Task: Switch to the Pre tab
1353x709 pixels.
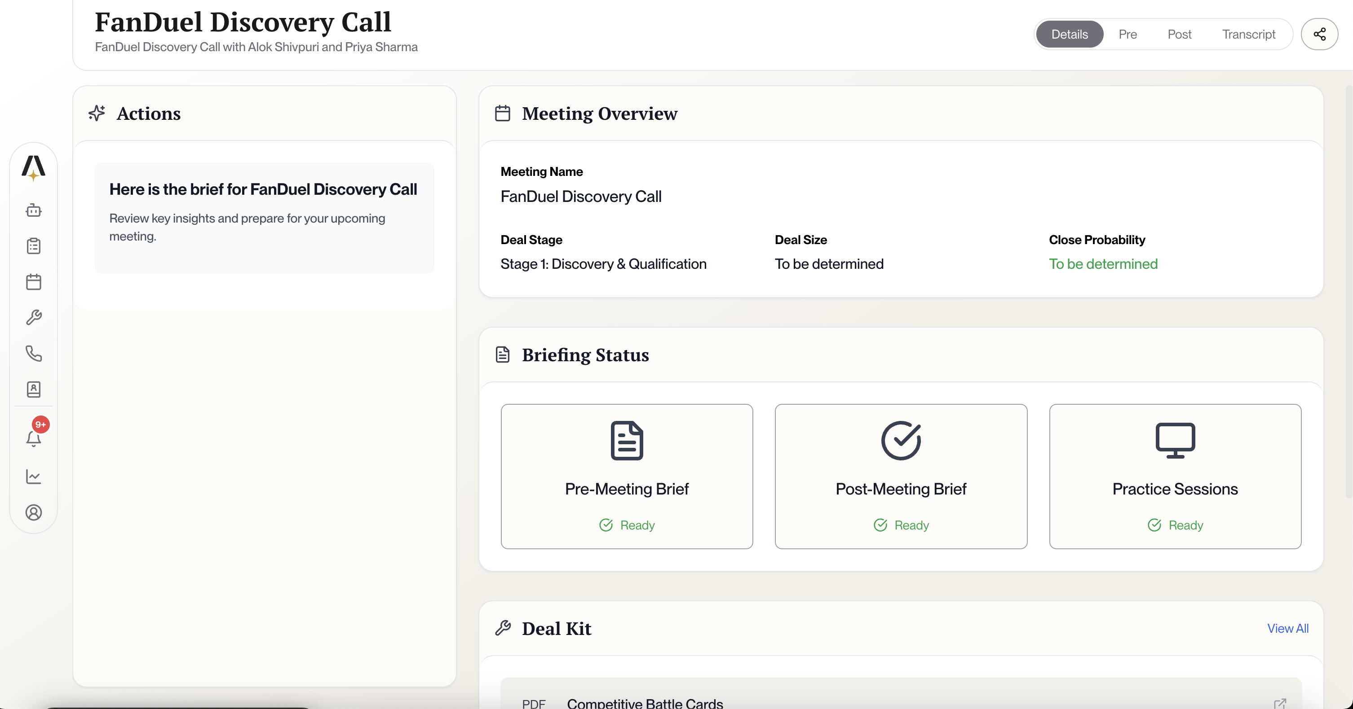Action: point(1127,34)
